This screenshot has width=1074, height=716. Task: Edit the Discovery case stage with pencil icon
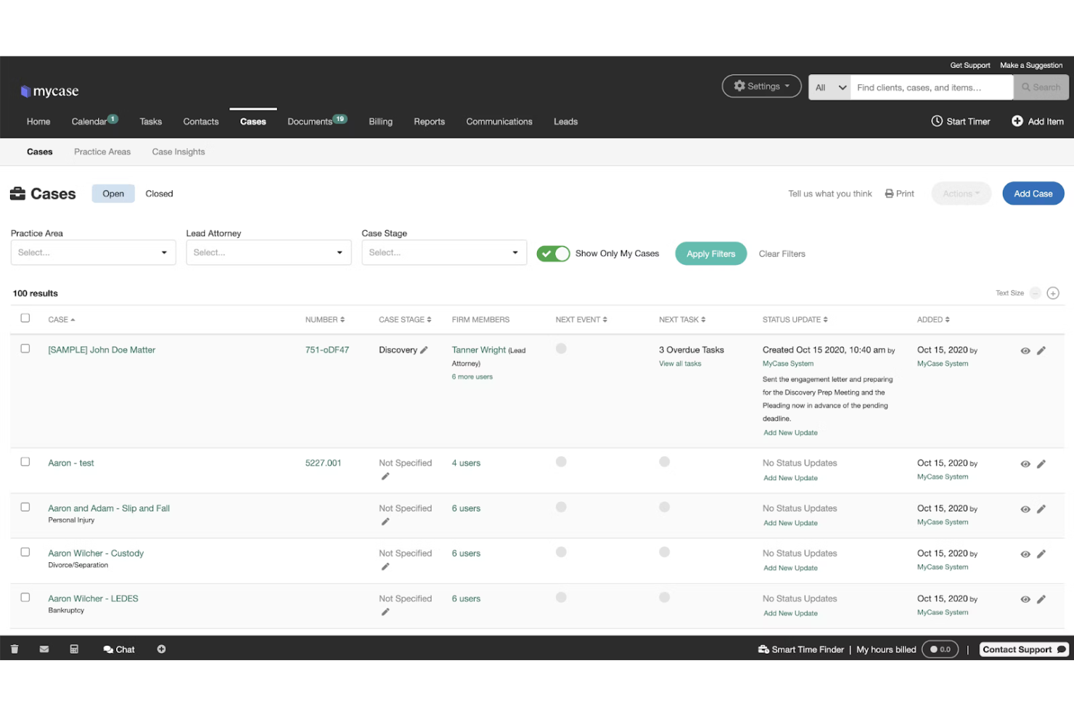coord(425,350)
